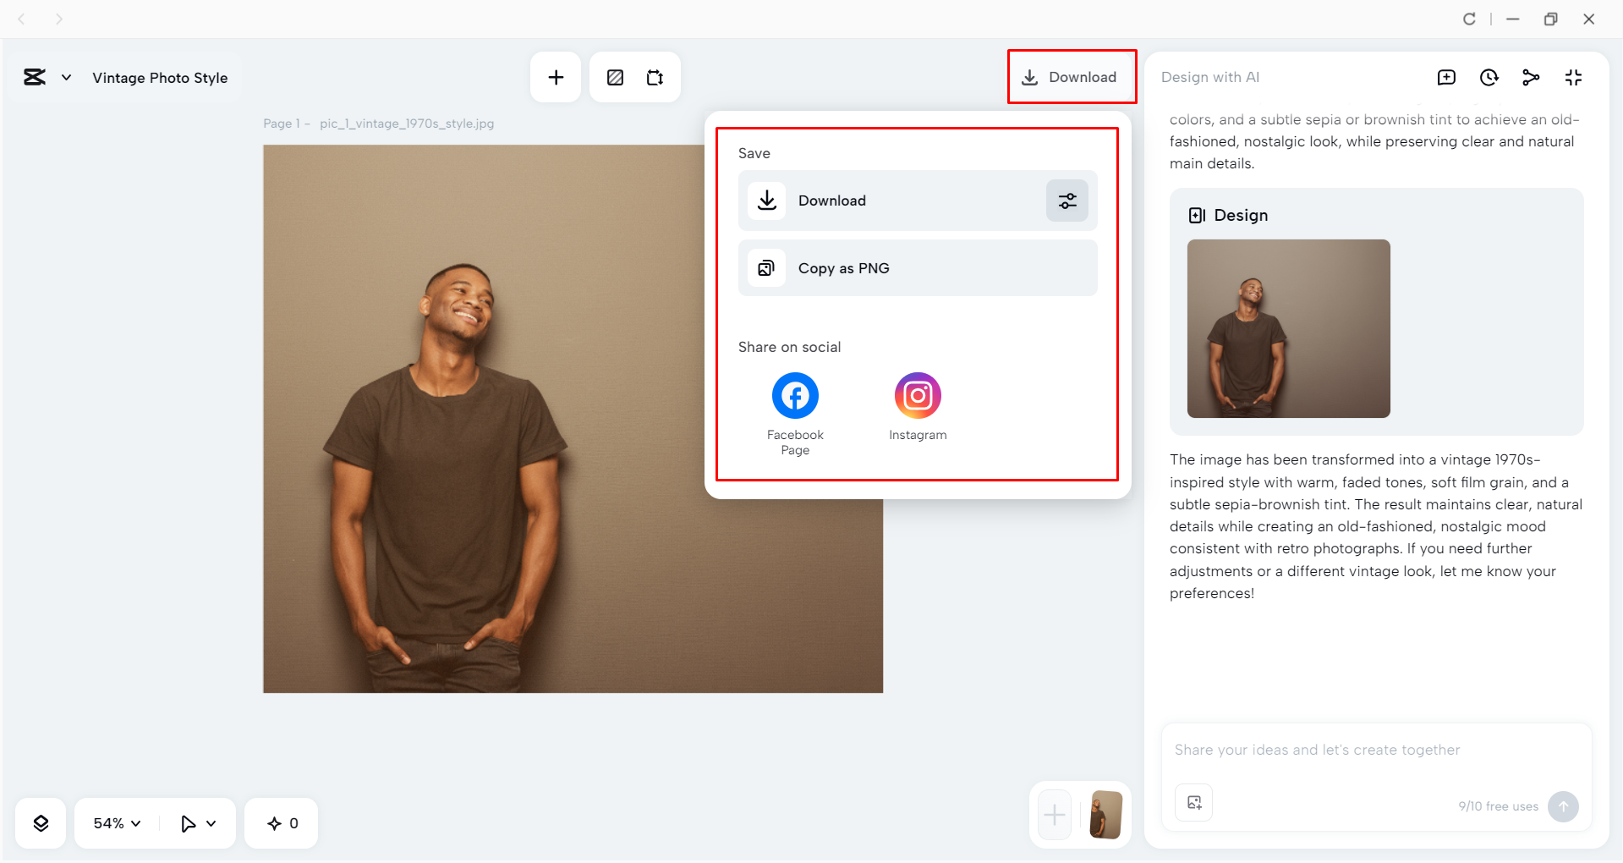Image resolution: width=1623 pixels, height=863 pixels.
Task: Restore down the application window
Action: pyautogui.click(x=1550, y=19)
